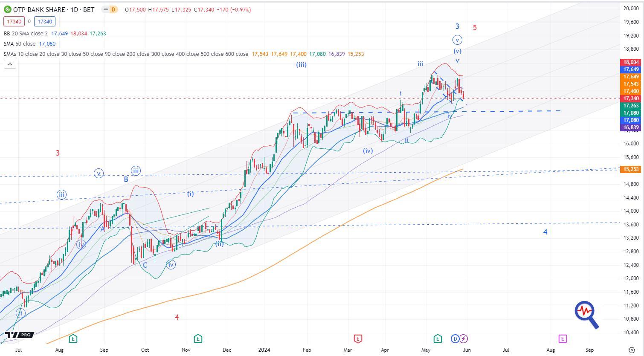This screenshot has width=644, height=356.
Task: Select the red wave label 4 above Oct
Action: tap(177, 317)
